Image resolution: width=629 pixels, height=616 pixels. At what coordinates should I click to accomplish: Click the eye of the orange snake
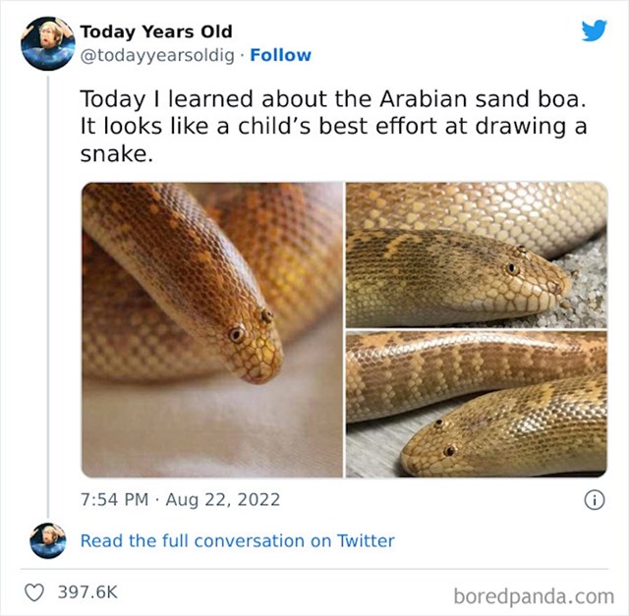tap(237, 334)
